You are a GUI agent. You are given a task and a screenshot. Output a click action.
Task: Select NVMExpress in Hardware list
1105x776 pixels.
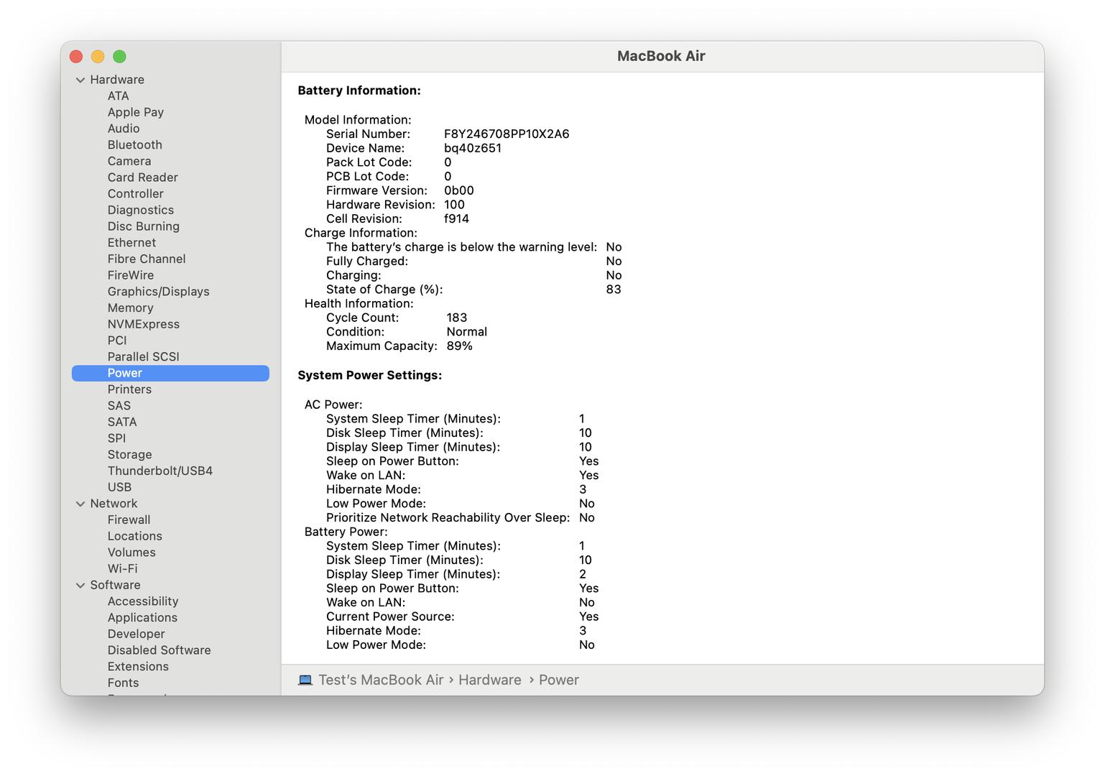click(x=143, y=324)
